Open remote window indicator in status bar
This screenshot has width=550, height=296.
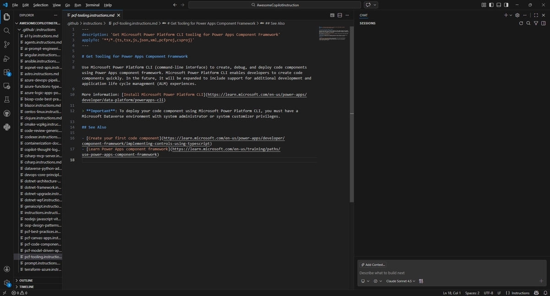click(4, 293)
